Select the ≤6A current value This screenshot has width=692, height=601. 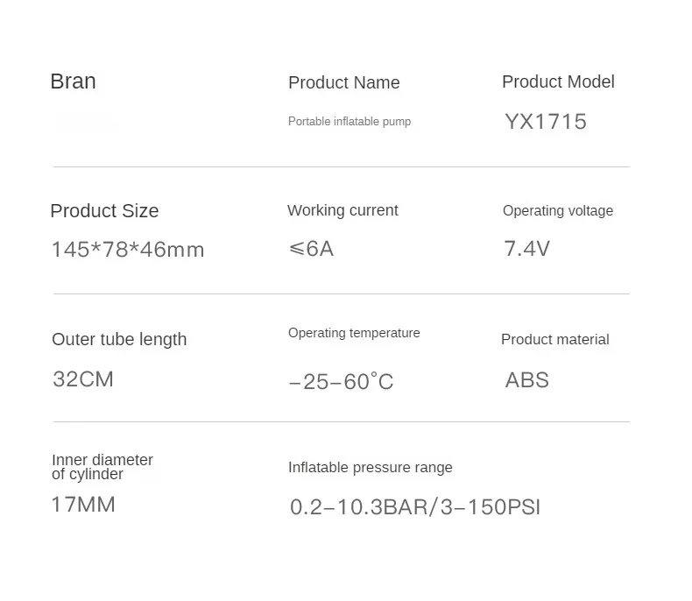point(311,249)
